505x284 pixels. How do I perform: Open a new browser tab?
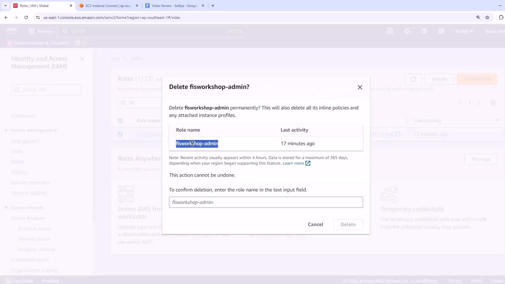coord(213,6)
